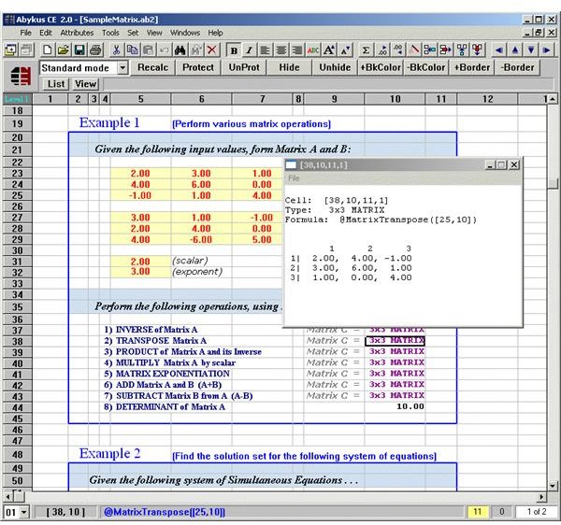Click the +Border button
This screenshot has height=525, width=561.
click(x=471, y=67)
